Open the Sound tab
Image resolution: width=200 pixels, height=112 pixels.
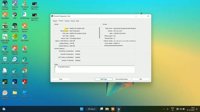click(72, 21)
